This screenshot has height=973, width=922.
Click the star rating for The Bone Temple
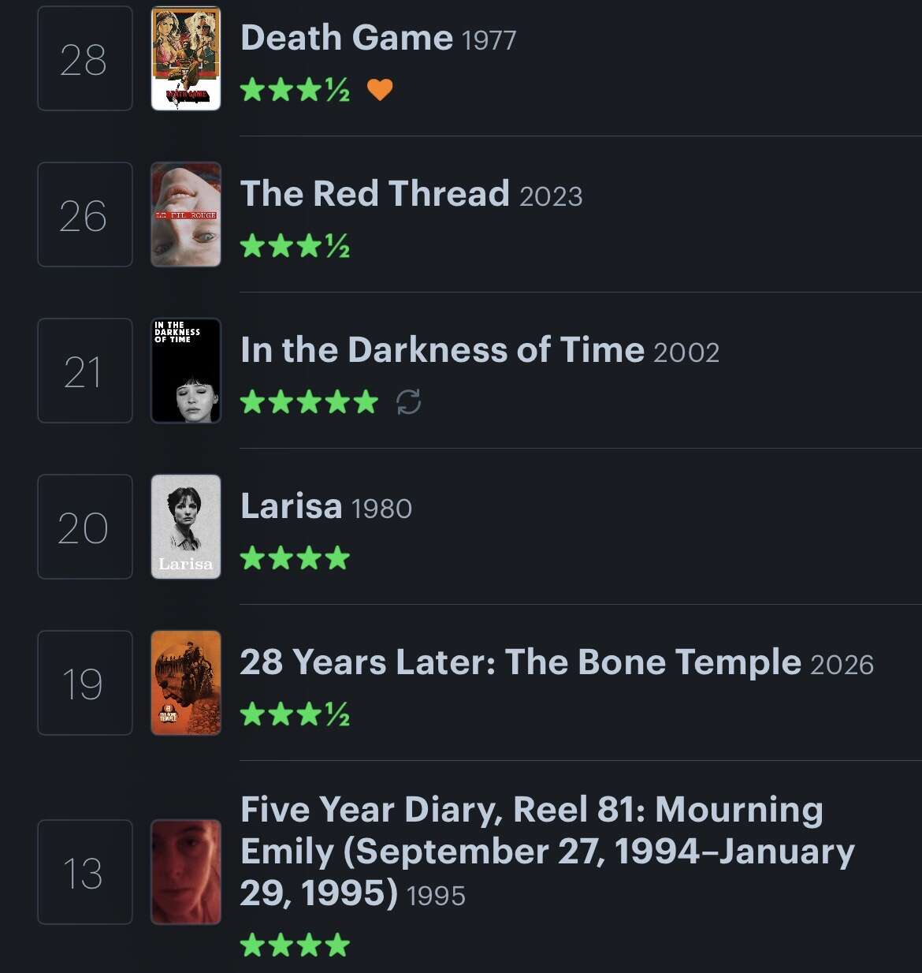[295, 714]
